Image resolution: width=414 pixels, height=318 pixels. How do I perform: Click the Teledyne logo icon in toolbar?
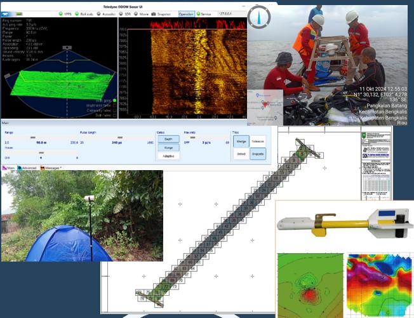point(6,14)
